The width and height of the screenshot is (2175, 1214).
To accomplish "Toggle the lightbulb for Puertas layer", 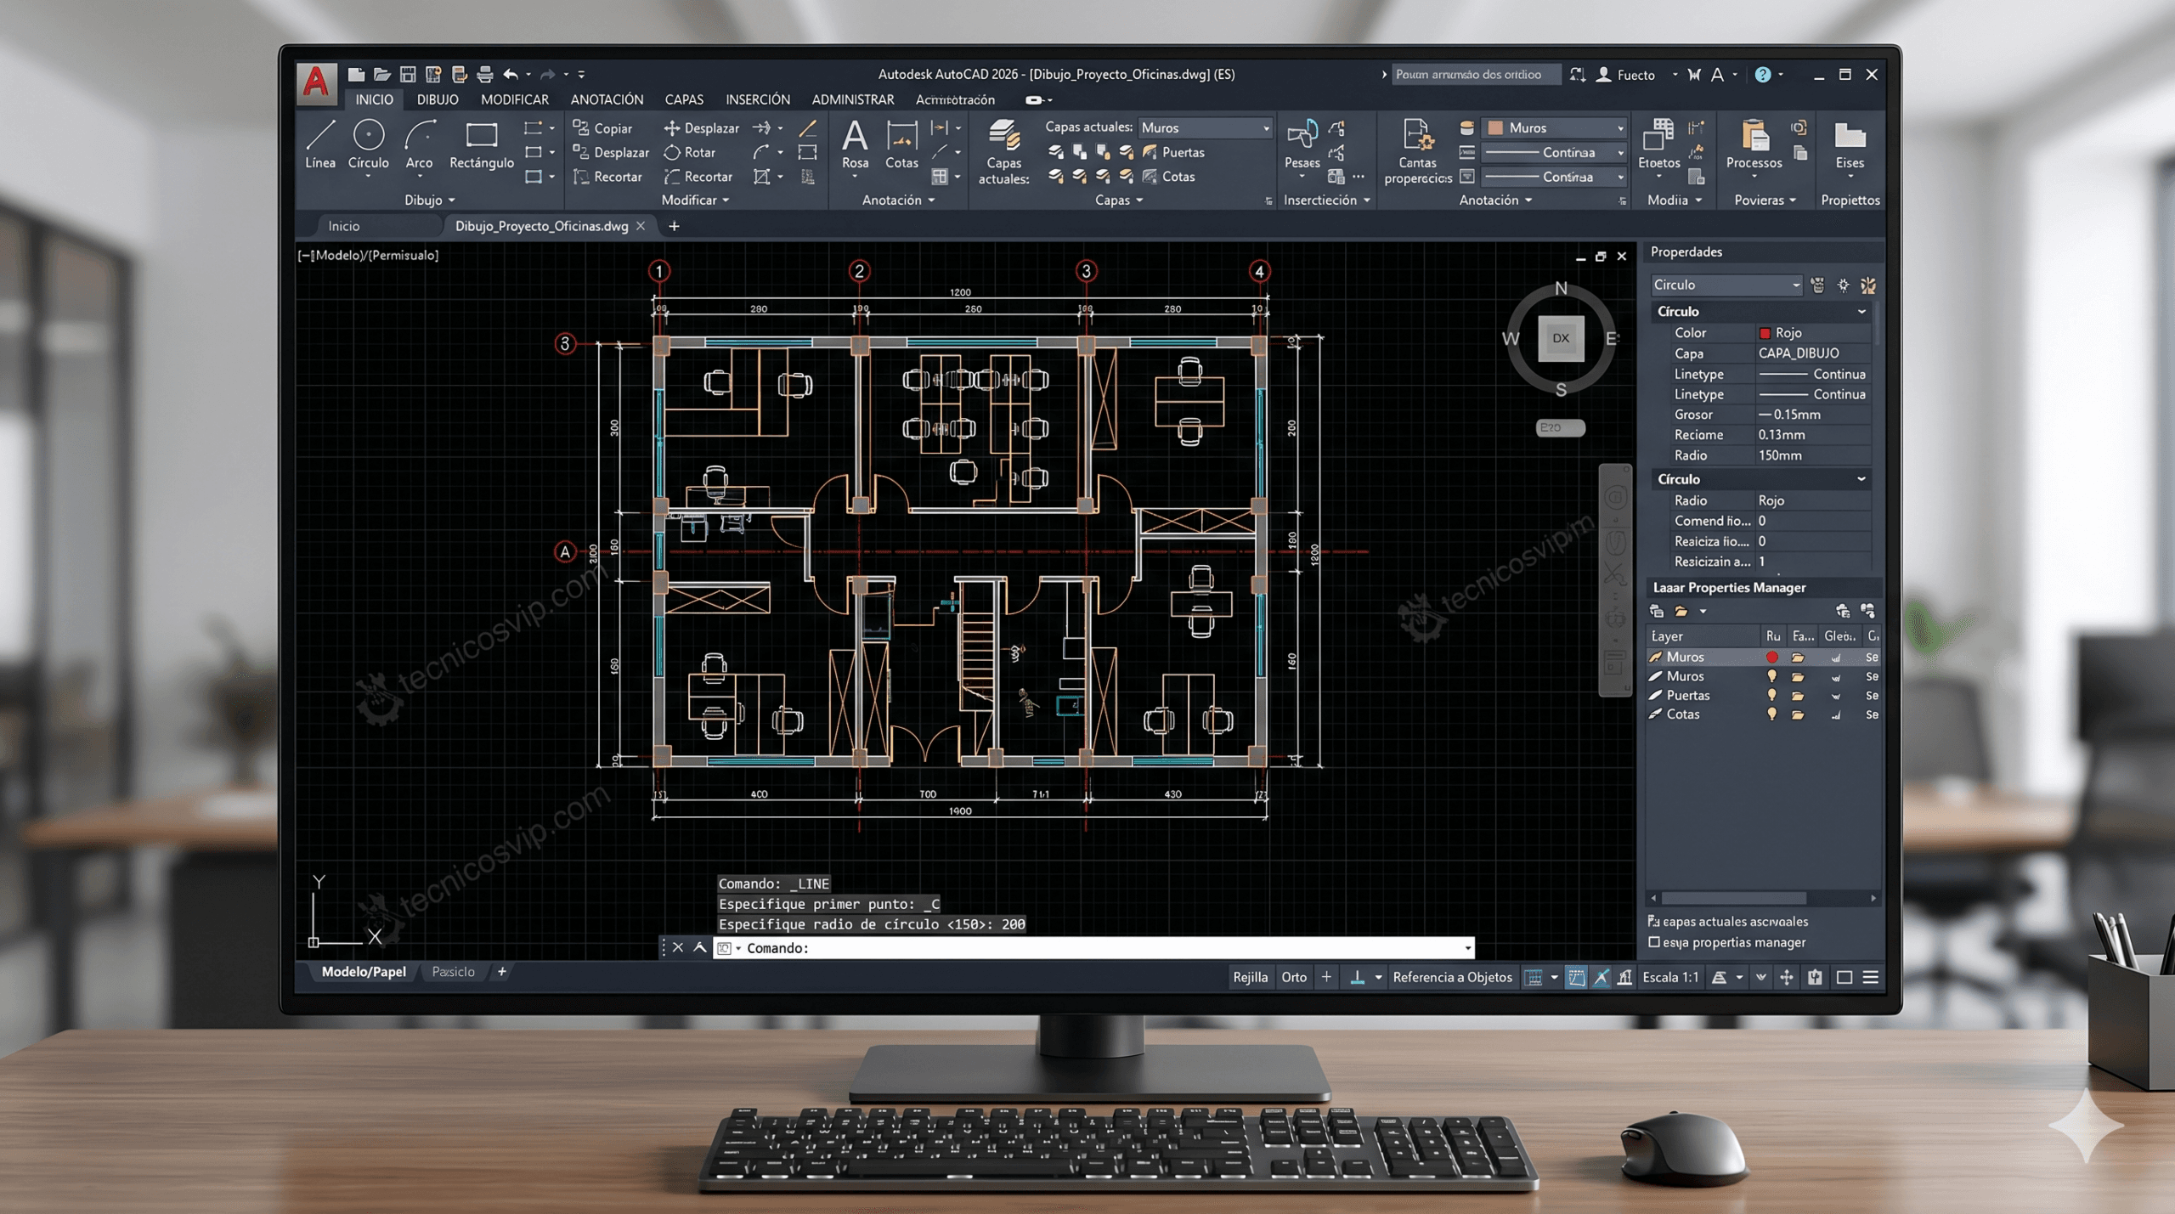I will pyautogui.click(x=1771, y=696).
